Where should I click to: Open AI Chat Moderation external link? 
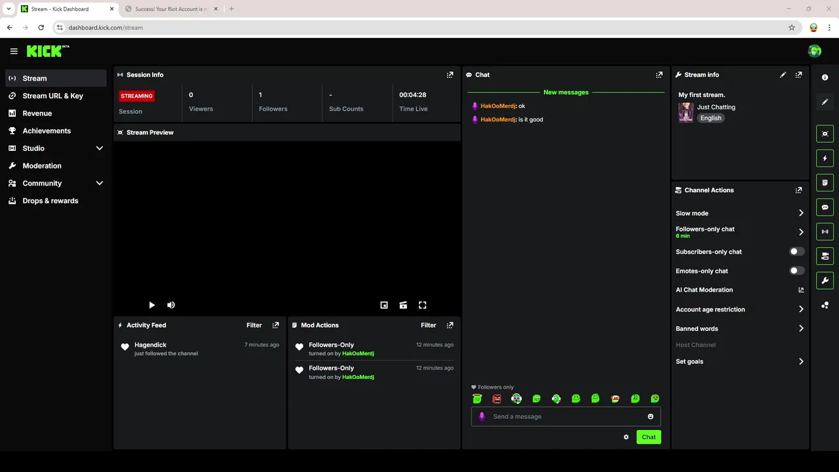801,290
